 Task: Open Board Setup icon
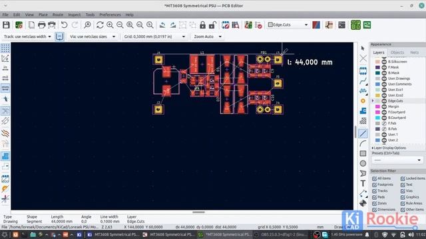(19, 25)
